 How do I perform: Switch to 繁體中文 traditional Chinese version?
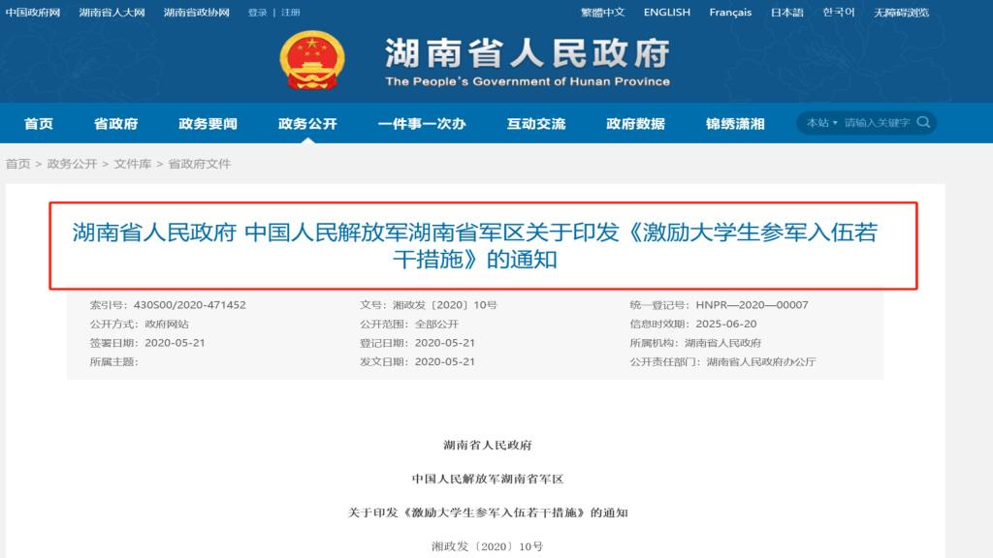tap(606, 12)
